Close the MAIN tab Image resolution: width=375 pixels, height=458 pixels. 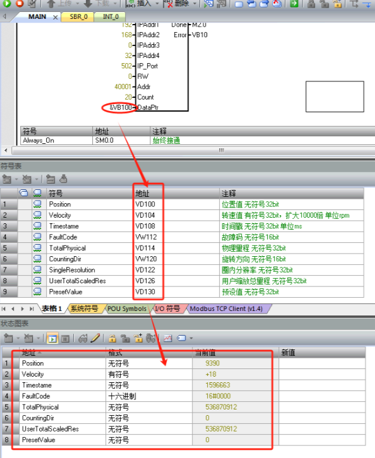click(x=56, y=17)
